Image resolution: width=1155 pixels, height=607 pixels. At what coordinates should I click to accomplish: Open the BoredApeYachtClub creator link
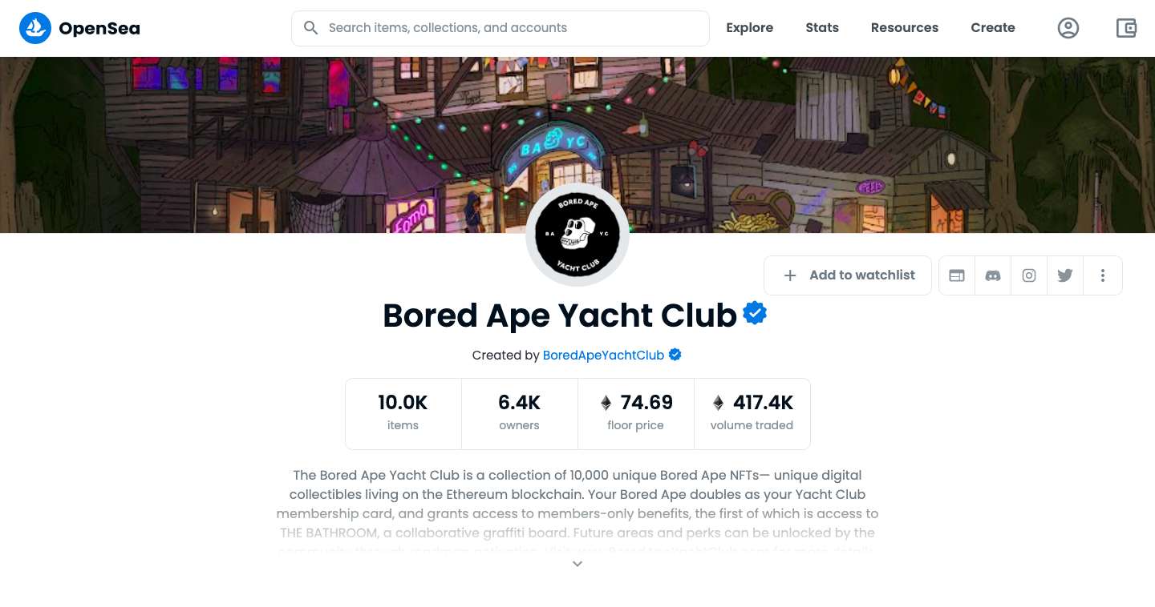pyautogui.click(x=603, y=355)
